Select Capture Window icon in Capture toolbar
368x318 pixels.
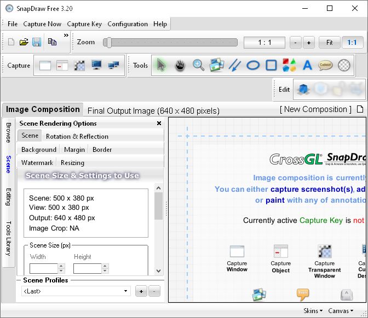click(x=45, y=66)
